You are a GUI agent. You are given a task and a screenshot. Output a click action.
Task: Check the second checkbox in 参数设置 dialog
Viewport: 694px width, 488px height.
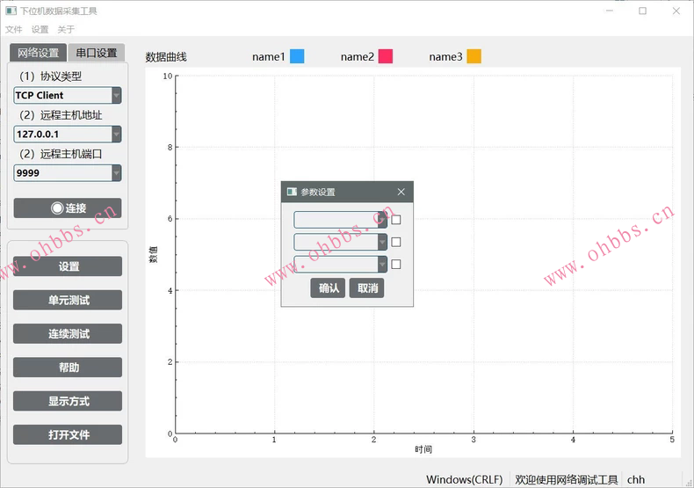[x=396, y=242]
